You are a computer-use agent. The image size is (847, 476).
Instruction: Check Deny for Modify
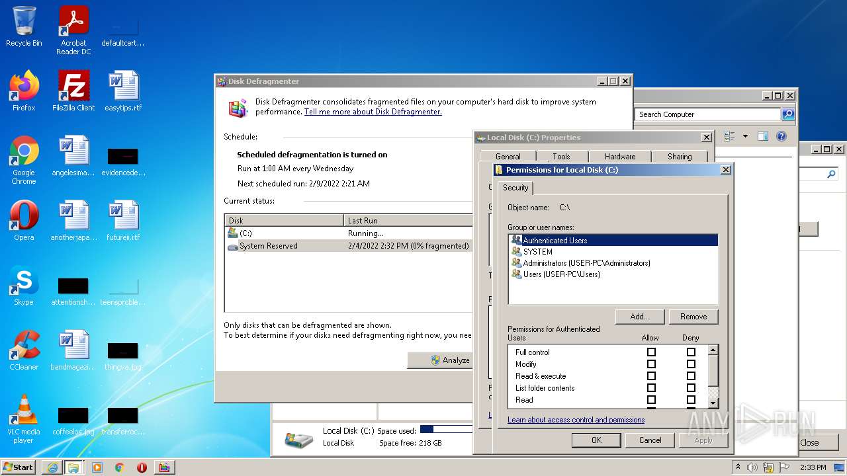tap(691, 364)
